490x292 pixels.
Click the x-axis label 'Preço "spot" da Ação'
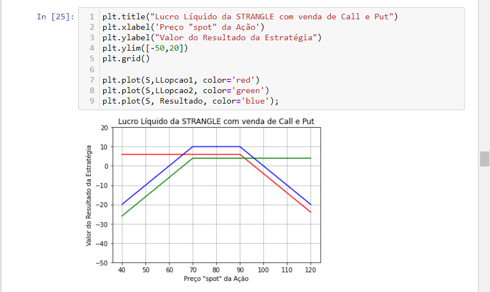[x=216, y=279]
